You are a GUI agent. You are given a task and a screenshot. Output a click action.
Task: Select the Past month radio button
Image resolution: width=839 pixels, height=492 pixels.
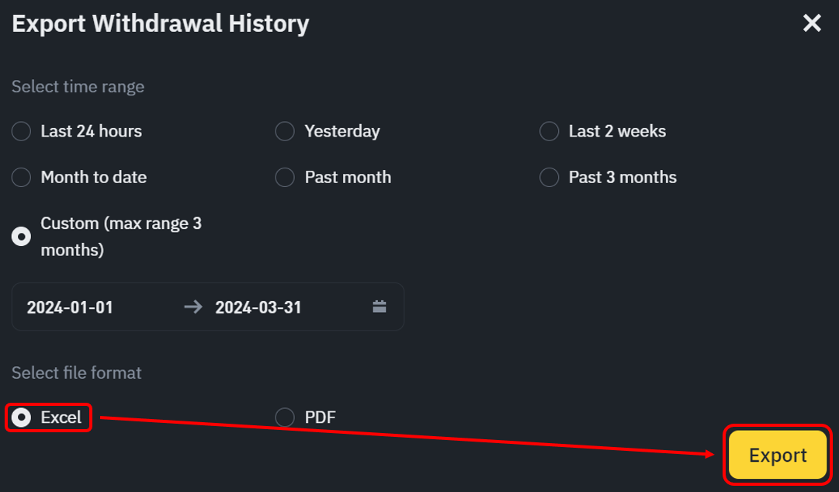(x=285, y=177)
